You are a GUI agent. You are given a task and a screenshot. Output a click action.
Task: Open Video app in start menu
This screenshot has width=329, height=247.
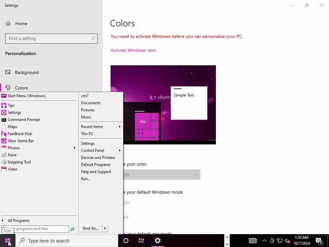click(39, 169)
